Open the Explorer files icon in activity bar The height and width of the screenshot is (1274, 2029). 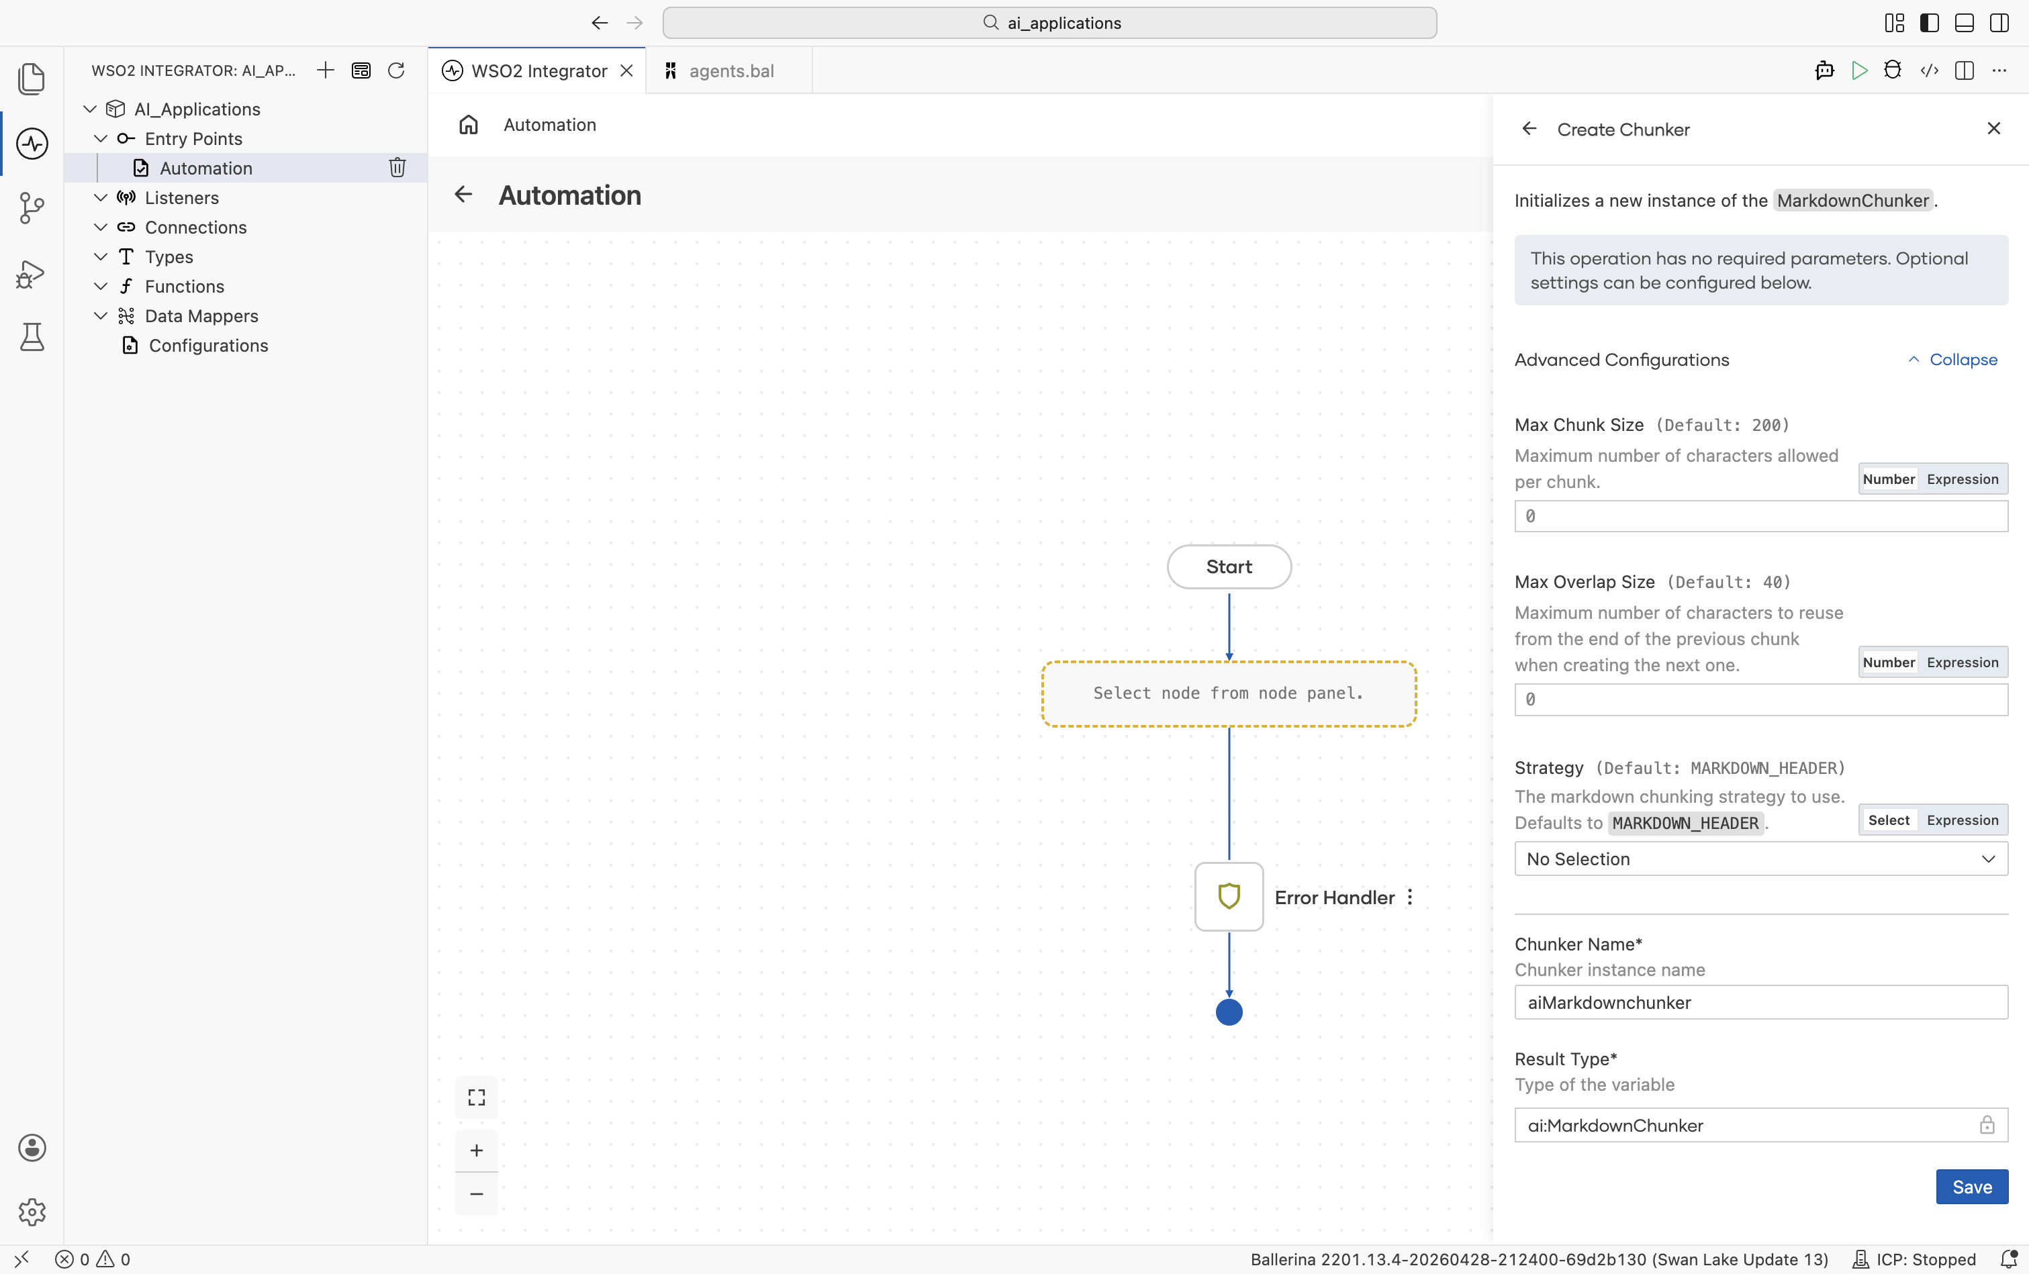32,79
